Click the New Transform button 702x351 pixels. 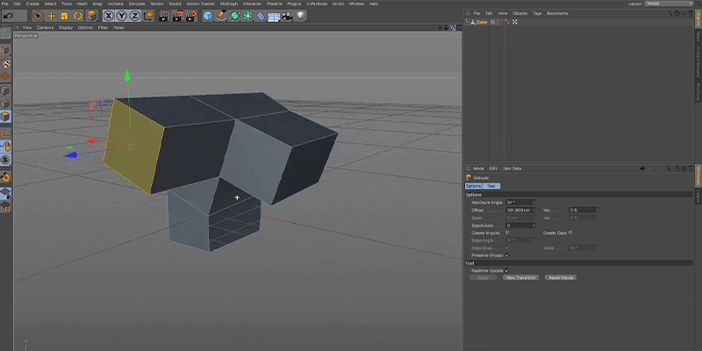click(x=520, y=277)
